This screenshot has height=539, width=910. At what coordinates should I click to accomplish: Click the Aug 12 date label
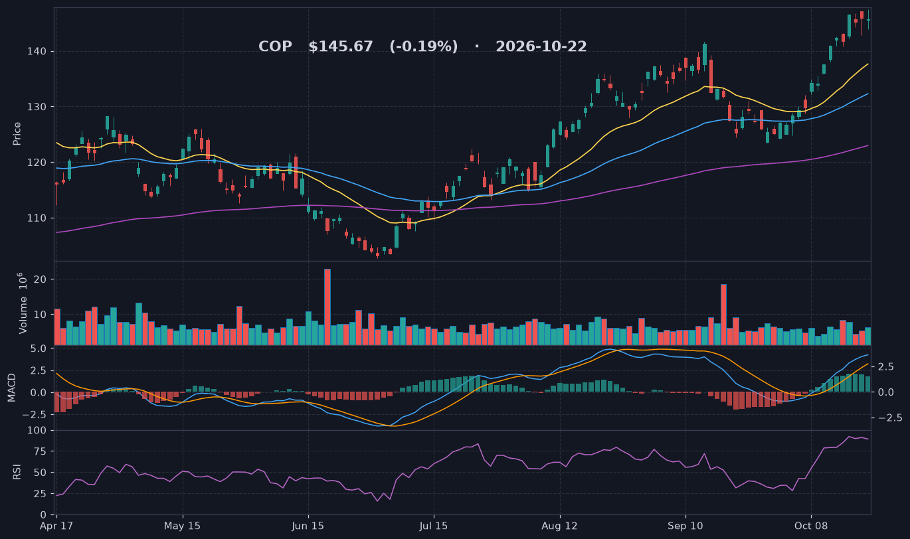pos(560,526)
